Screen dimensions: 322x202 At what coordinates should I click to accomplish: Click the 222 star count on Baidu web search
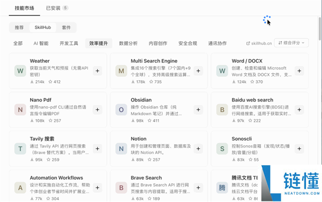[x=254, y=121]
